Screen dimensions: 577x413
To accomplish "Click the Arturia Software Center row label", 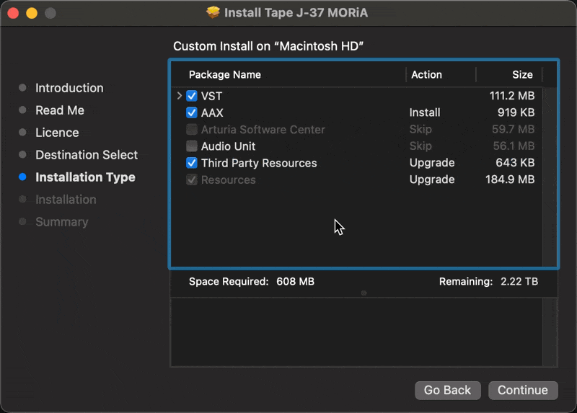I will click(x=263, y=130).
